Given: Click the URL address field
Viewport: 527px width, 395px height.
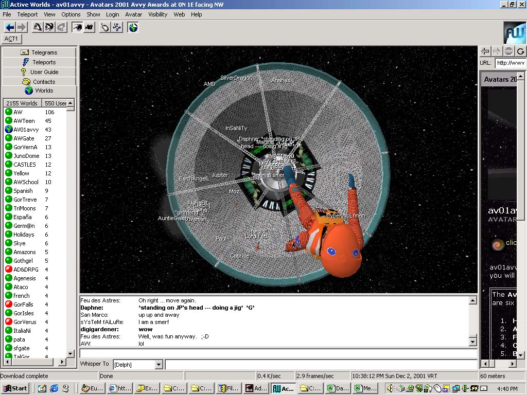Looking at the screenshot, I should coord(510,63).
